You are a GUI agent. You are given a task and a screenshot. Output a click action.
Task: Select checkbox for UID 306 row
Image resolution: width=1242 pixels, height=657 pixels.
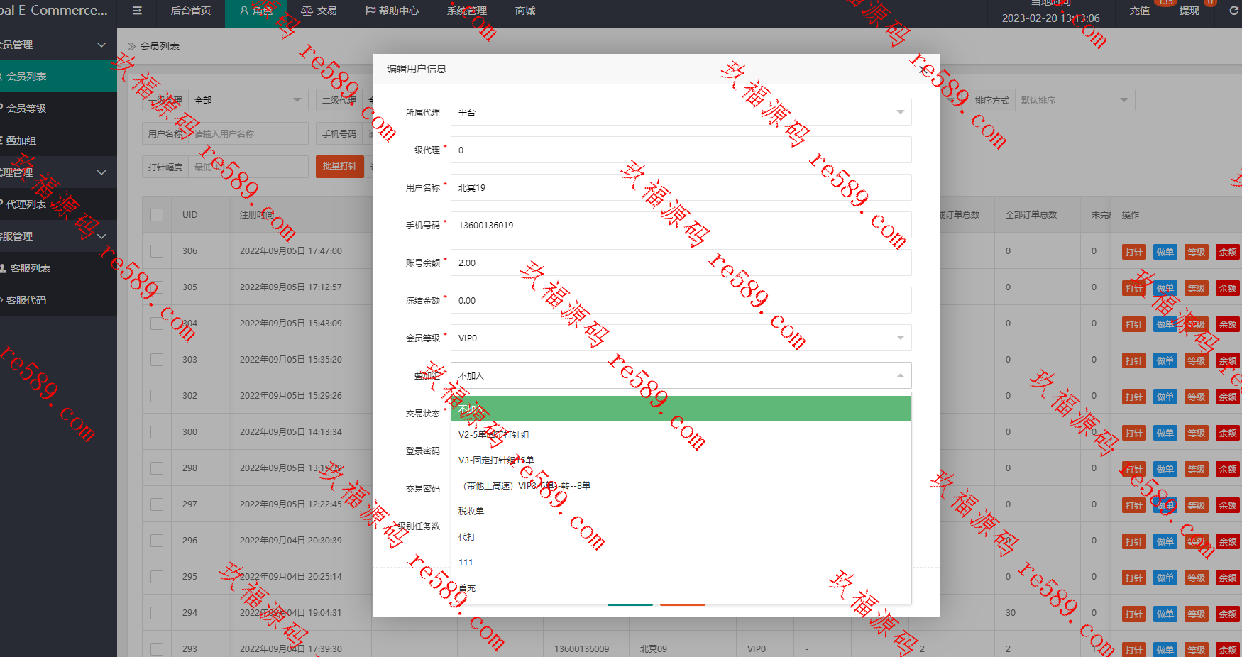(157, 251)
